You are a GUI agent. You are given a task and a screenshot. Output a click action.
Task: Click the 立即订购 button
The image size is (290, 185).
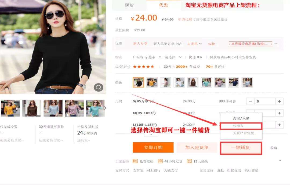pyautogui.click(x=153, y=147)
